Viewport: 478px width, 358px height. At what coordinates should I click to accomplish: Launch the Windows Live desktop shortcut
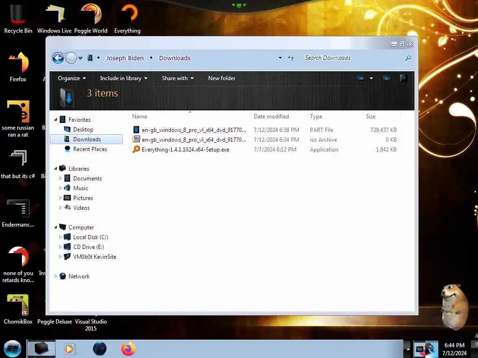click(x=55, y=18)
